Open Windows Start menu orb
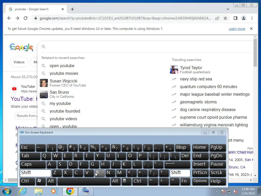This screenshot has width=261, height=196. 7,191
